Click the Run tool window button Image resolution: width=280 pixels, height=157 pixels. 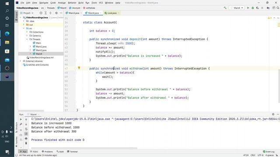23,151
